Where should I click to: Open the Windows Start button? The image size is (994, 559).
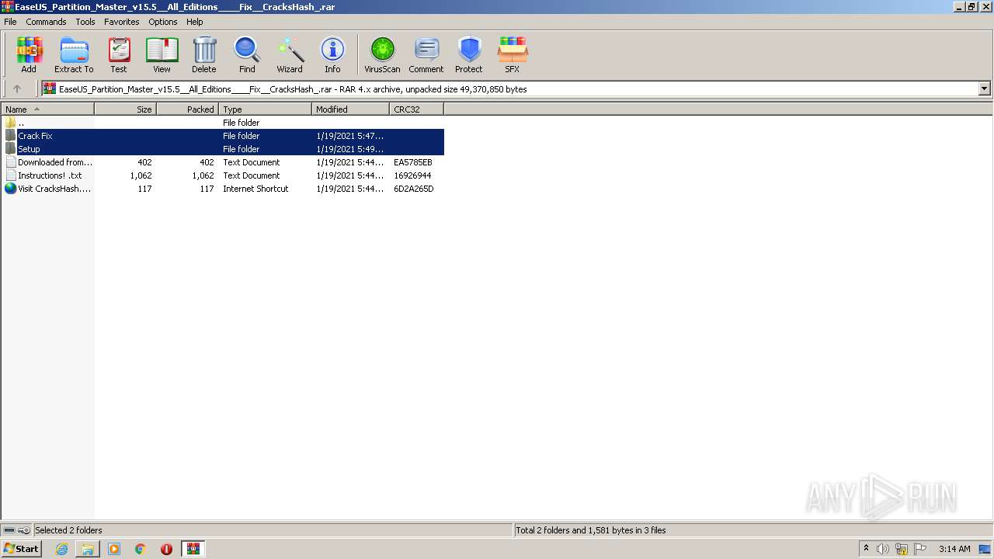click(21, 548)
